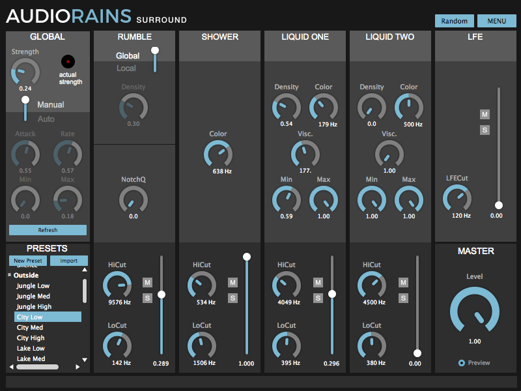Click the Global Rate knob

pos(68,154)
